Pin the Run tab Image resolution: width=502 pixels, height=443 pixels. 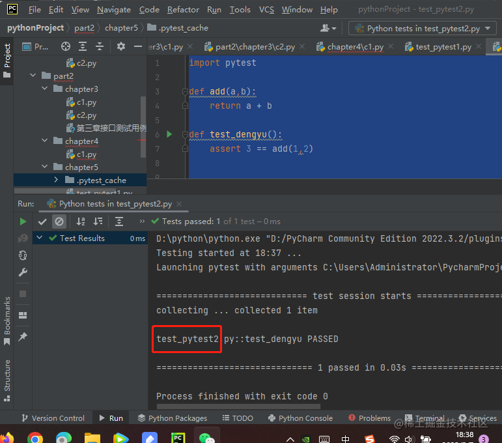click(23, 336)
